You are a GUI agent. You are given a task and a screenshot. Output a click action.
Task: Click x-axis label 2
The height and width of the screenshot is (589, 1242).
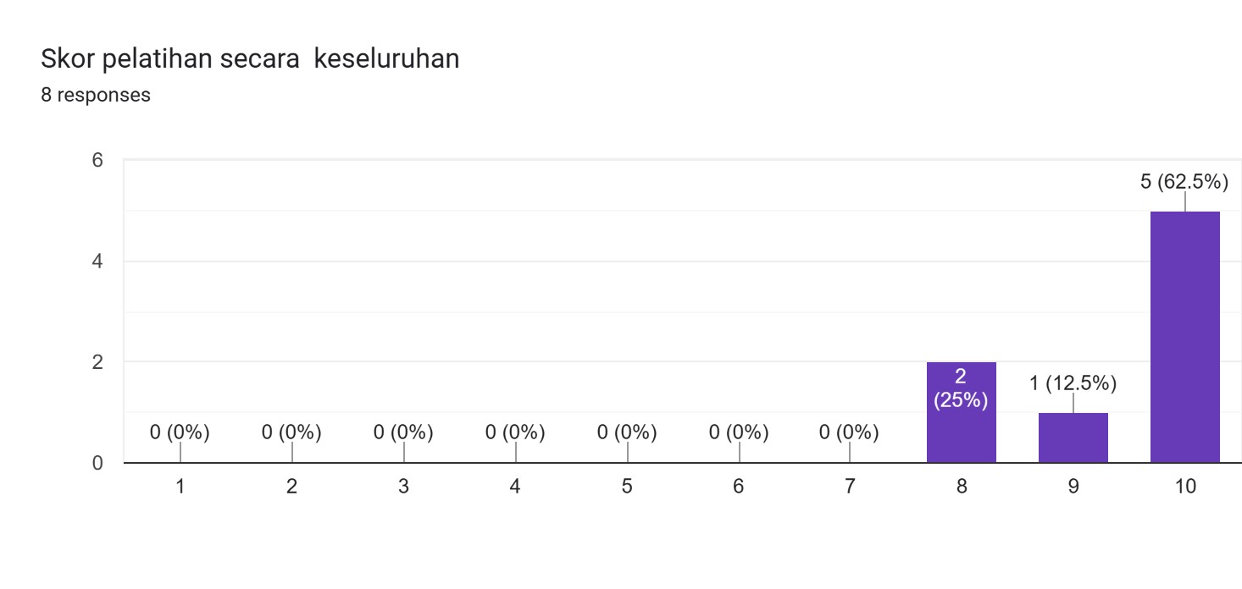click(x=291, y=487)
